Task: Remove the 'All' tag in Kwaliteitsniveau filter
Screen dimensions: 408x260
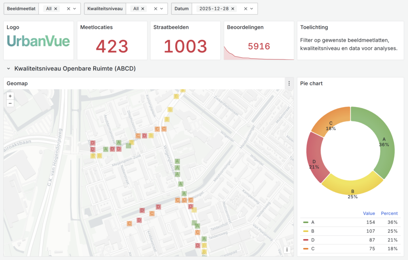Action: [x=143, y=9]
